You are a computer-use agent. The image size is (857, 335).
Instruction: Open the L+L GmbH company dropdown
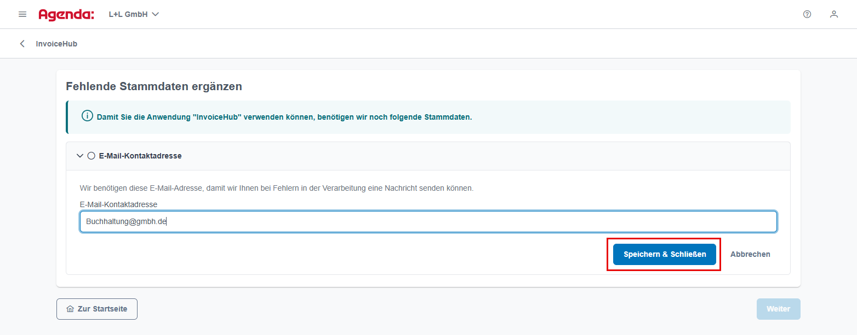point(134,15)
